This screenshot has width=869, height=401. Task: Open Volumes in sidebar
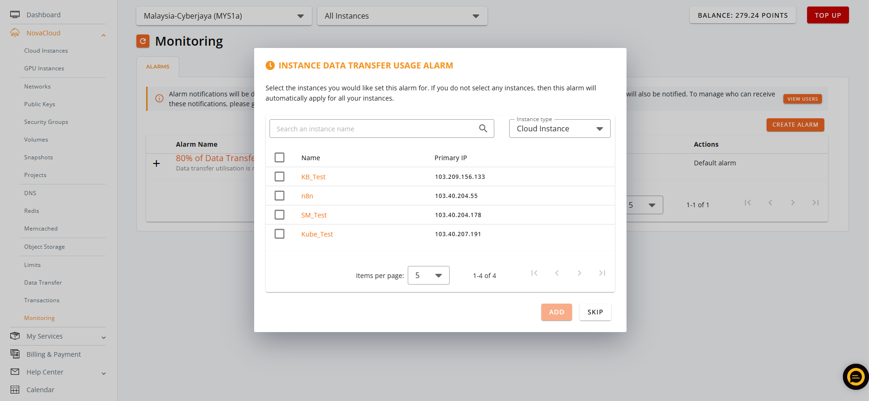(36, 140)
